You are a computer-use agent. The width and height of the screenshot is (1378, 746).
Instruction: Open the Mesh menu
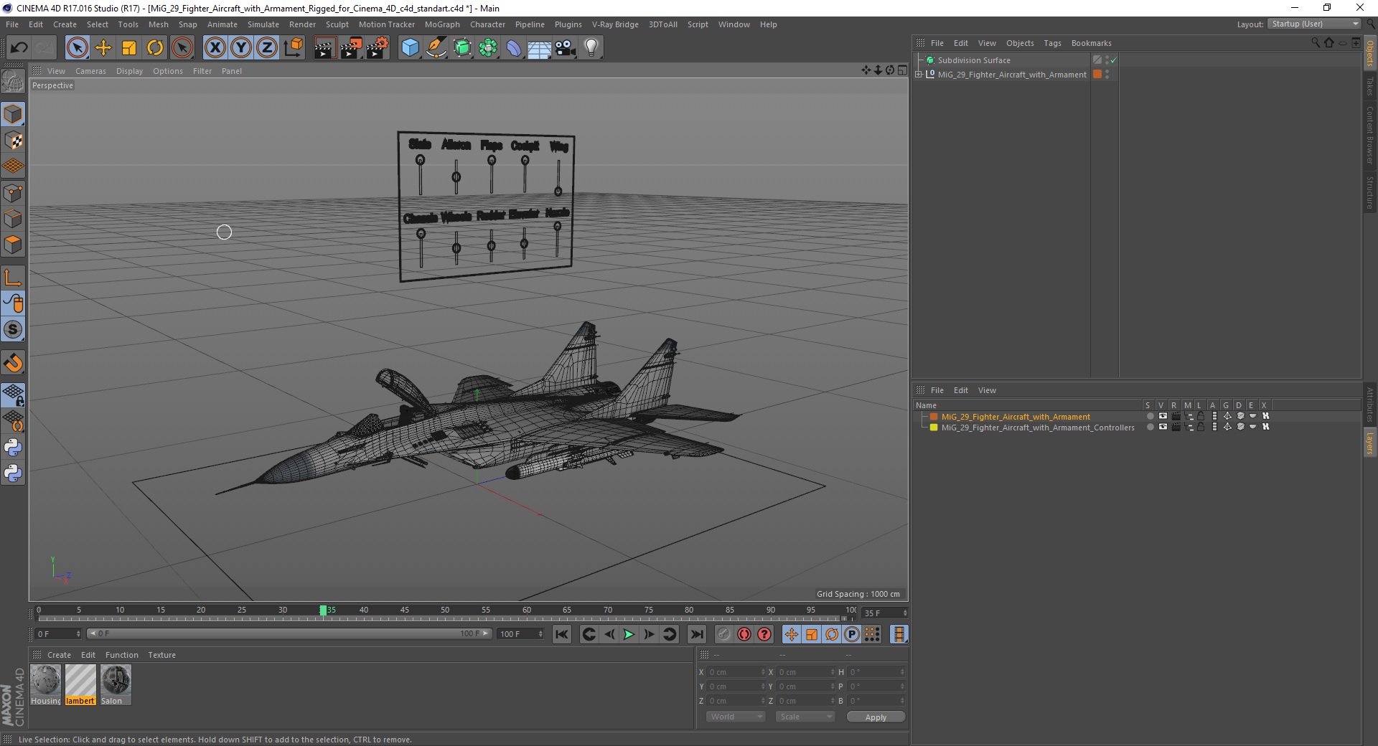[x=158, y=24]
